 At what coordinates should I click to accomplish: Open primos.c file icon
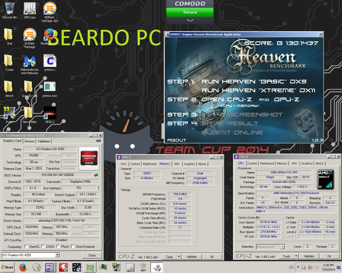[50, 63]
